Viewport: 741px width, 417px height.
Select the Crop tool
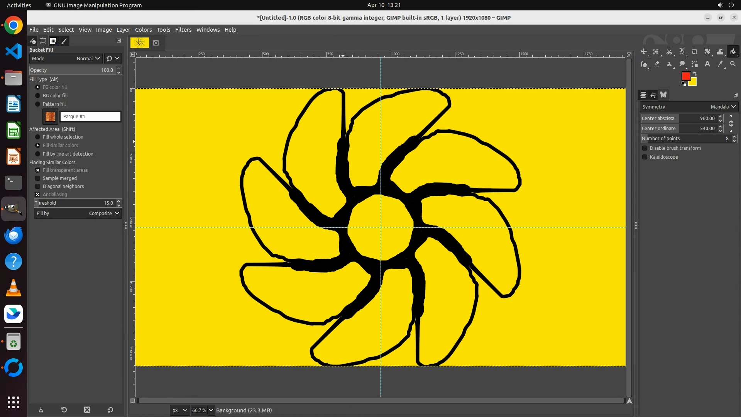695,52
